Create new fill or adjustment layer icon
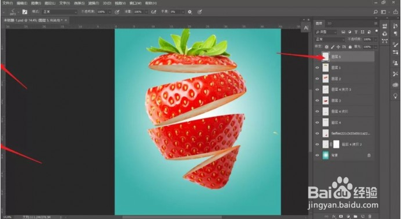The width and height of the screenshot is (401, 219). [348, 217]
